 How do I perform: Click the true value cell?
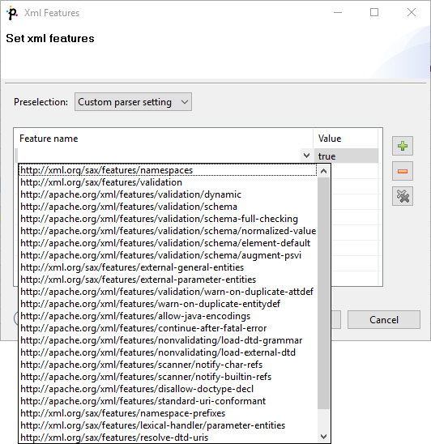[x=346, y=156]
